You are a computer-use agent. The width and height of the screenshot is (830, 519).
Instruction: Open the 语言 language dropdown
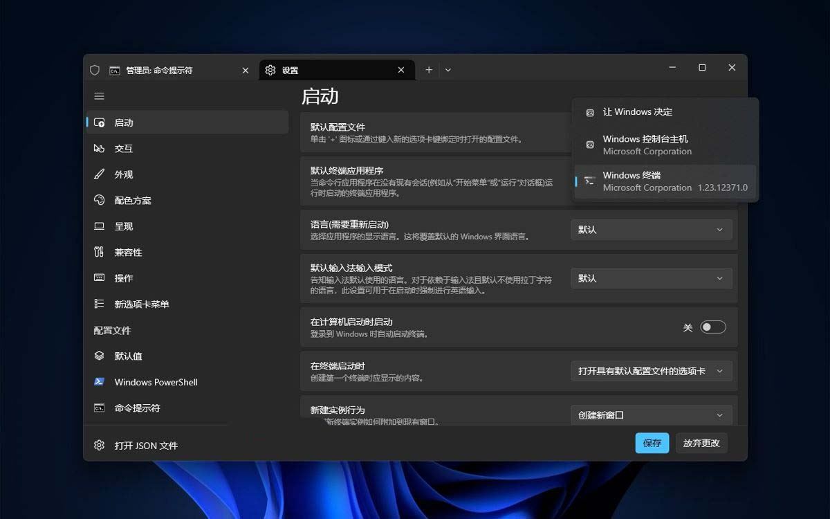point(651,230)
